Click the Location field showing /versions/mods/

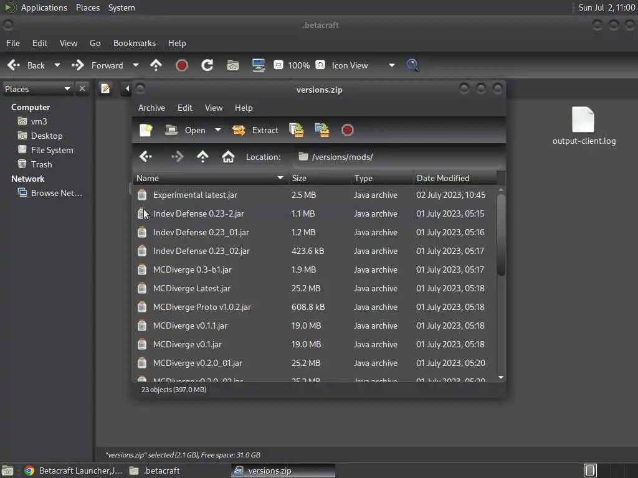pos(397,157)
